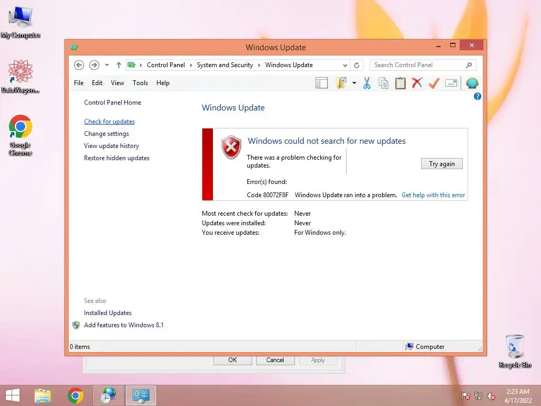
Task: Click the Copy toolbar icon
Action: coord(384,83)
